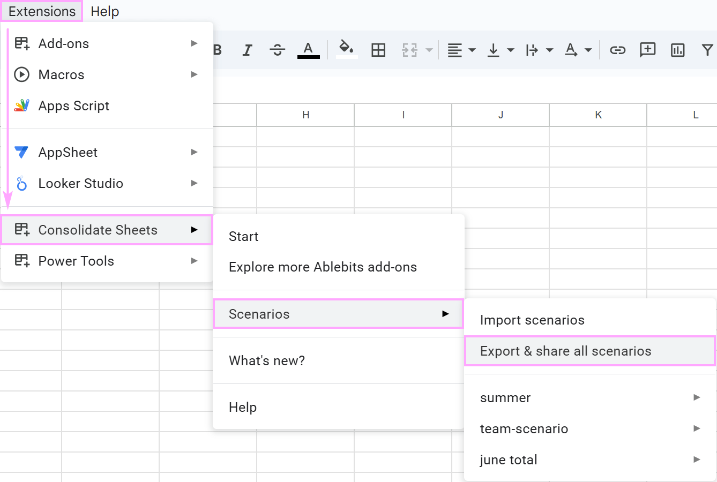Insert a chart from toolbar

point(678,50)
